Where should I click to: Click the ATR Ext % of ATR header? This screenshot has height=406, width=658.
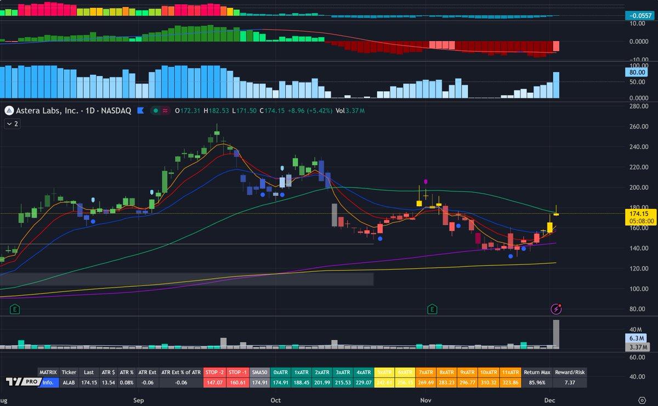tap(180, 372)
